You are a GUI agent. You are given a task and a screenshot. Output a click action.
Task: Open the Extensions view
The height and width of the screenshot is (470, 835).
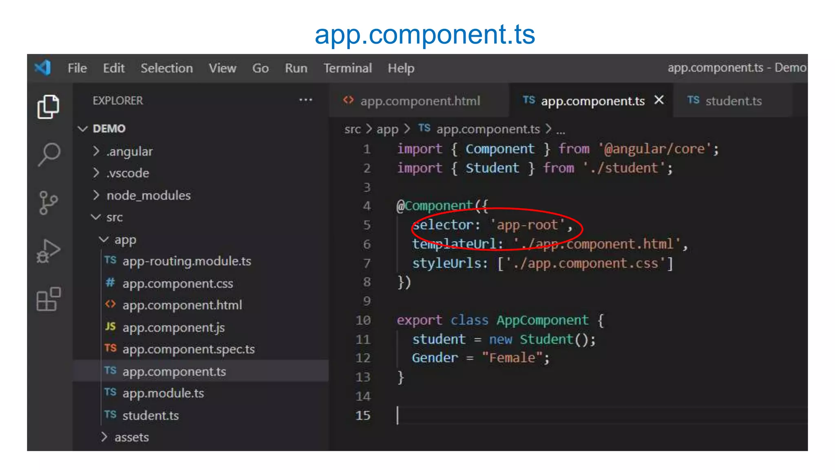pos(49,299)
